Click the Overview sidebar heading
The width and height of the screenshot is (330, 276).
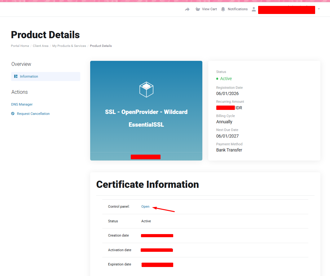21,64
